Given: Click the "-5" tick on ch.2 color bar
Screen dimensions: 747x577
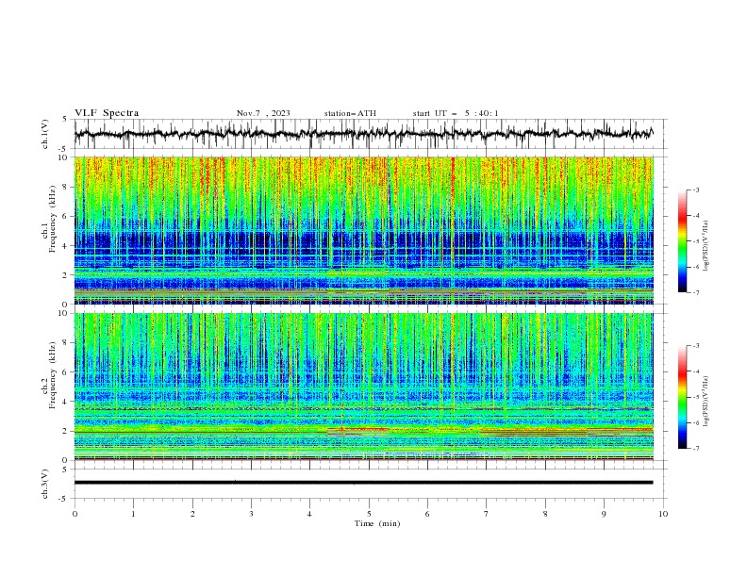Looking at the screenshot, I should 695,397.
